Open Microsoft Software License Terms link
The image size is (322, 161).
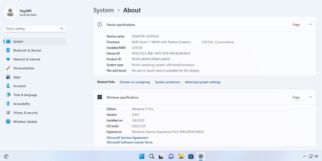pyautogui.click(x=130, y=142)
